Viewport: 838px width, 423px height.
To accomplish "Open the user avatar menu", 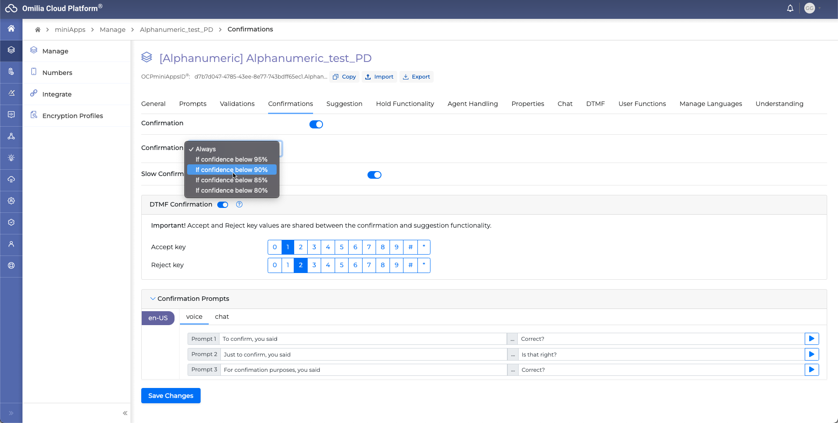I will click(x=810, y=9).
